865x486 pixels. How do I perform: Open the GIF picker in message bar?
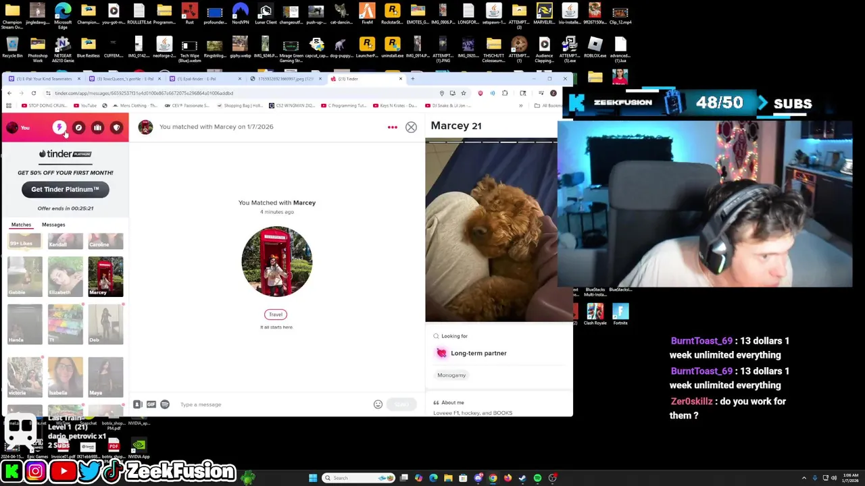[151, 404]
